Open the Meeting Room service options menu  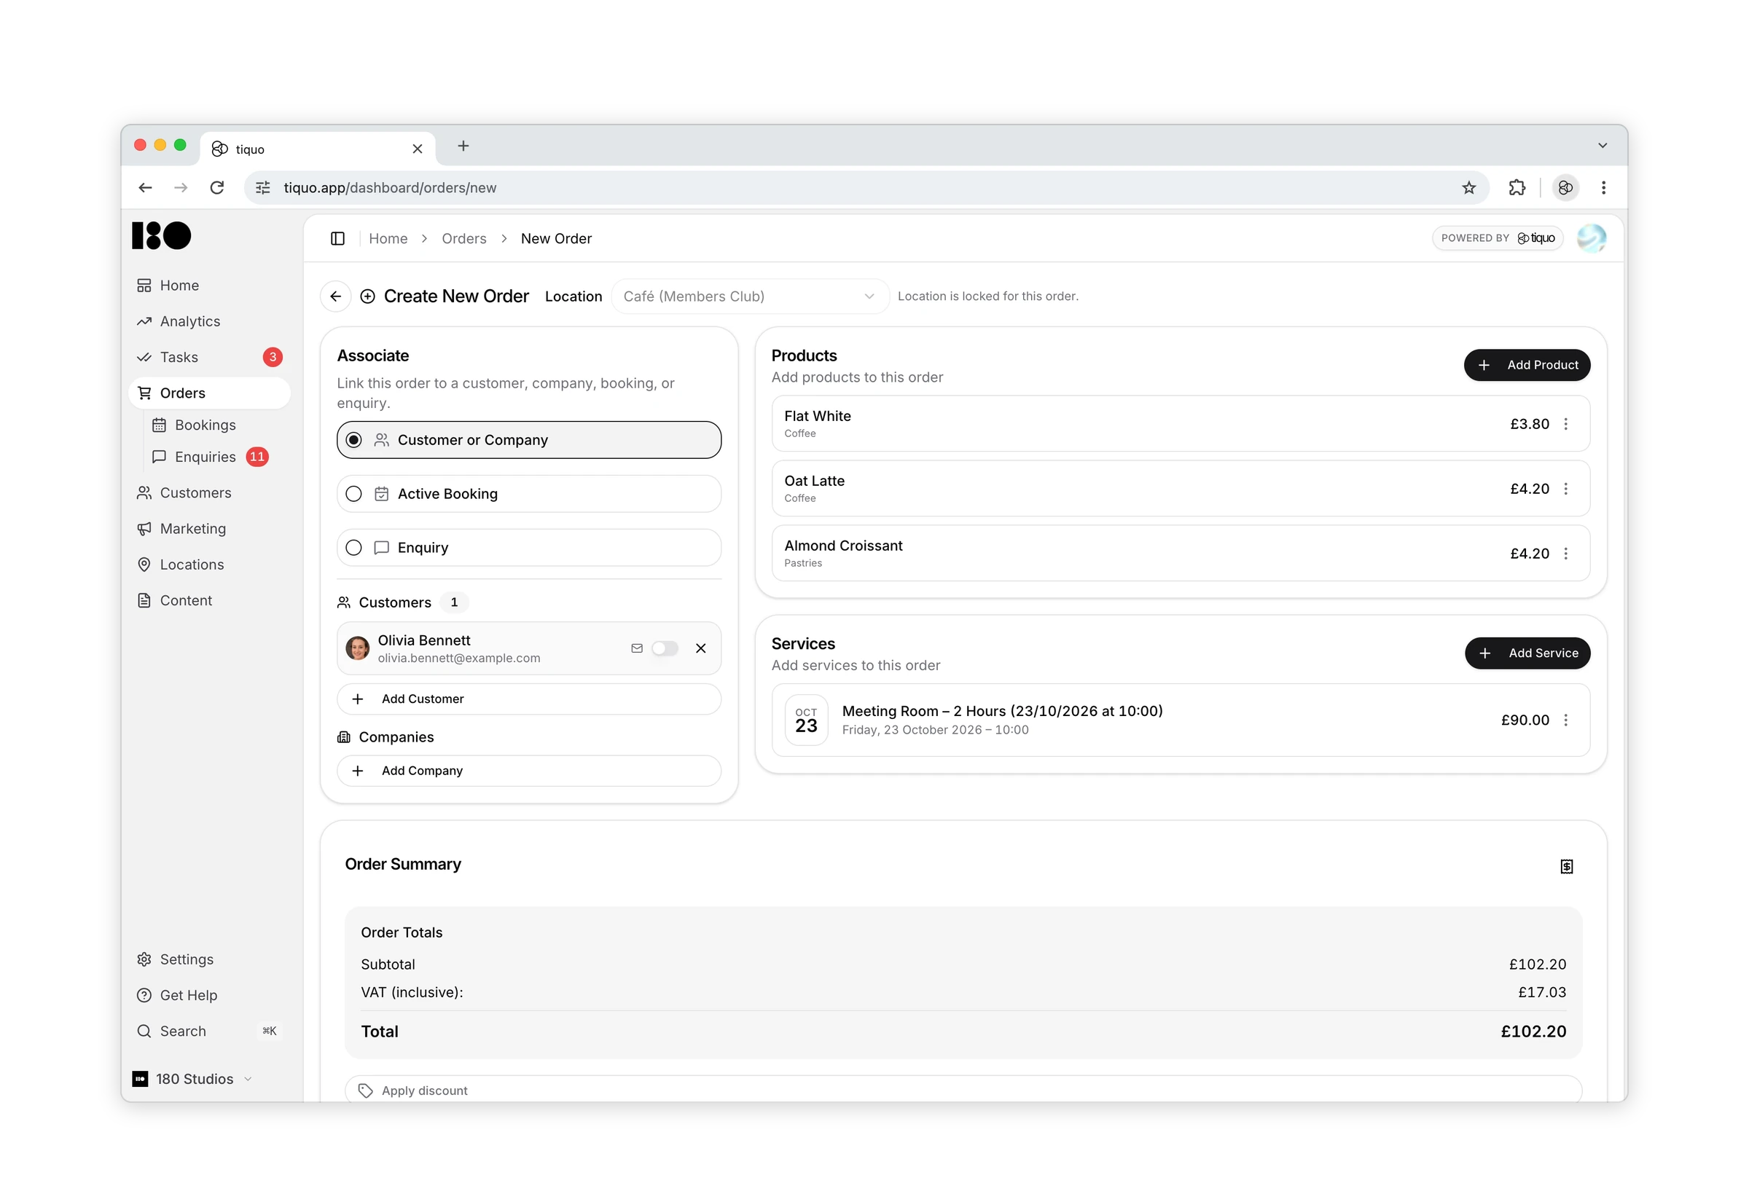pos(1566,720)
